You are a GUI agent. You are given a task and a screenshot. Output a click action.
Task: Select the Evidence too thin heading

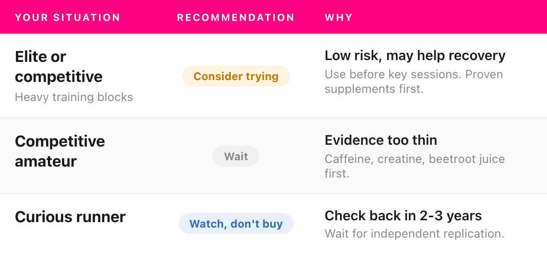(381, 140)
